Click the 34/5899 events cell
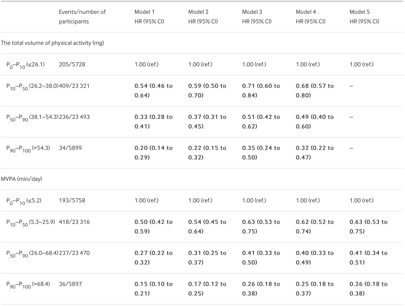 tap(70, 148)
